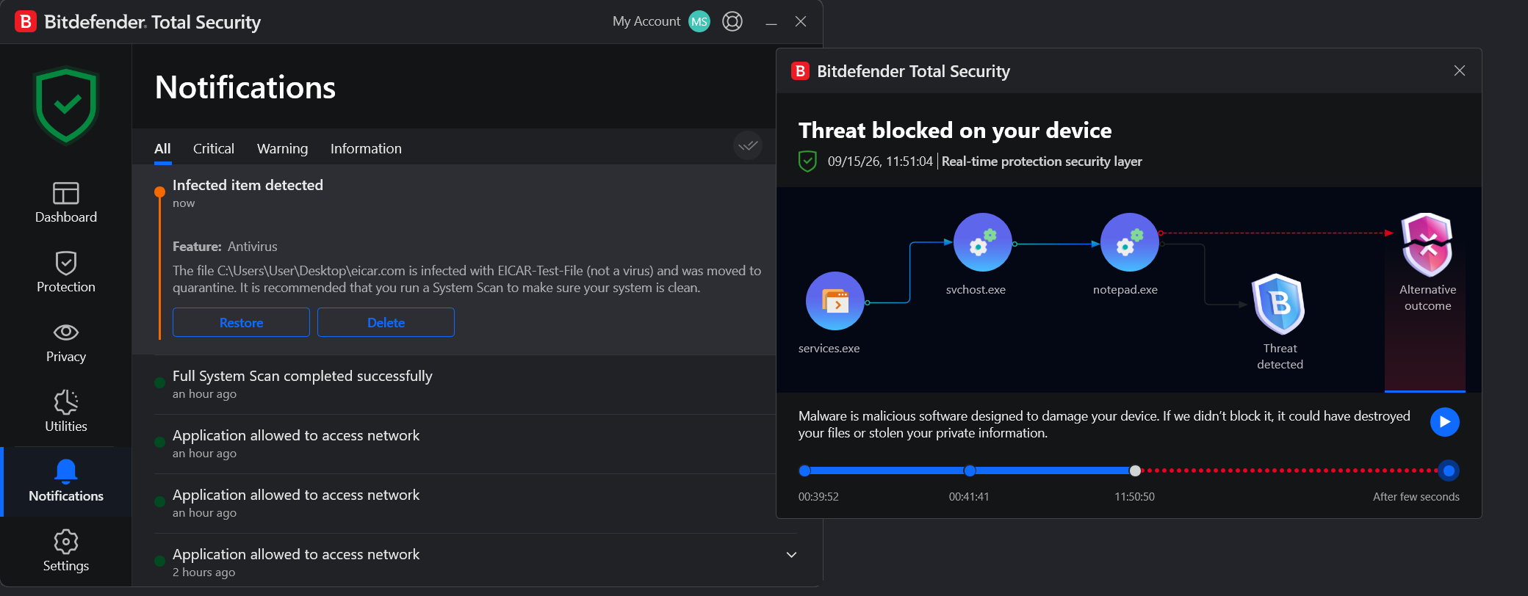Click the 00:41:41 timeline marker dot

click(970, 470)
